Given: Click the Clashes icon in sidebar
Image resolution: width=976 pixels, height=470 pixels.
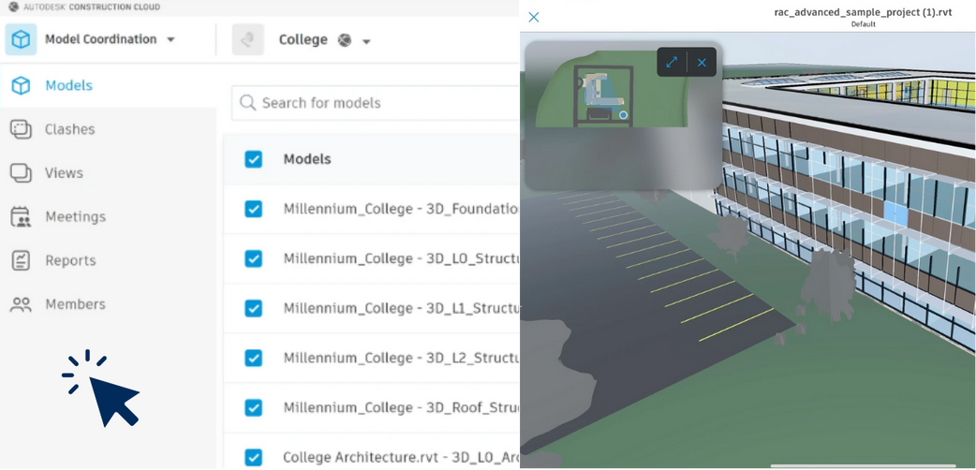Looking at the screenshot, I should 22,129.
